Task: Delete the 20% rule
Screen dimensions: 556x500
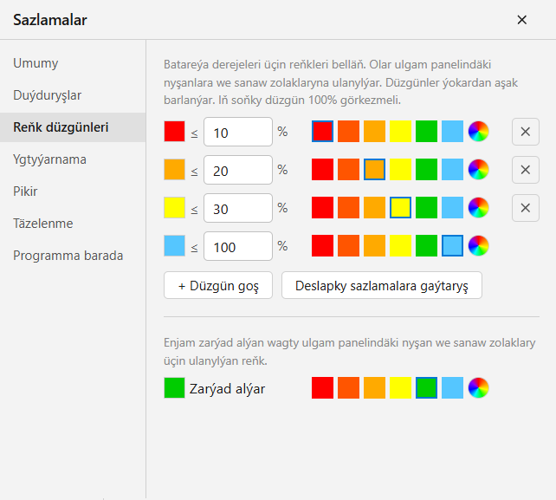Action: (x=526, y=170)
